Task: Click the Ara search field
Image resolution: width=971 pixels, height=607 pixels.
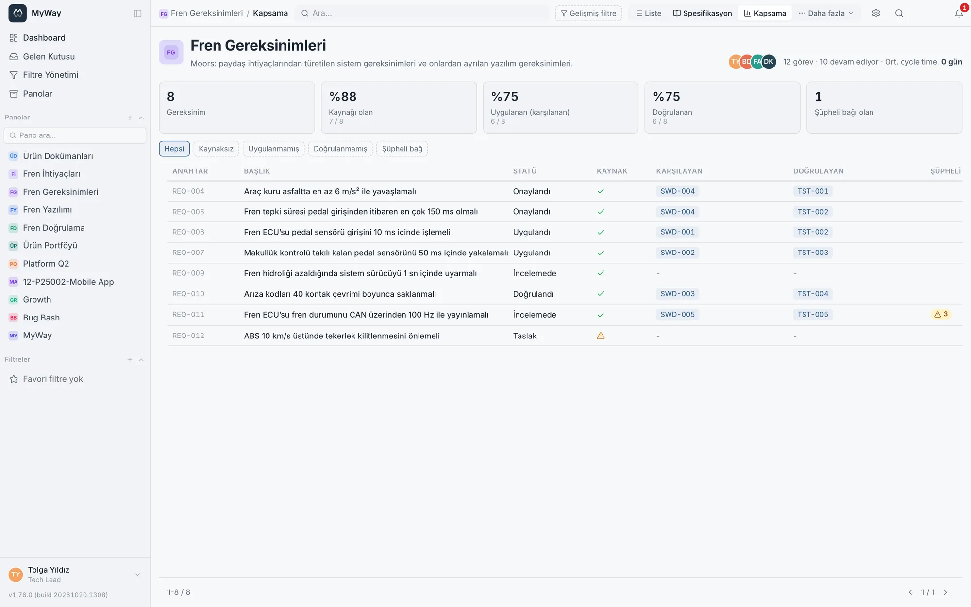Action: [422, 13]
